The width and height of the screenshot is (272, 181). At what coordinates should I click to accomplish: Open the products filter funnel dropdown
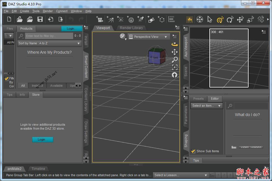tap(9, 36)
